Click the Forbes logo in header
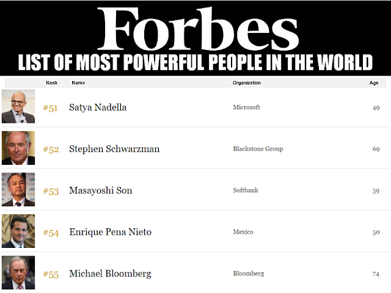The image size is (391, 293). click(198, 29)
